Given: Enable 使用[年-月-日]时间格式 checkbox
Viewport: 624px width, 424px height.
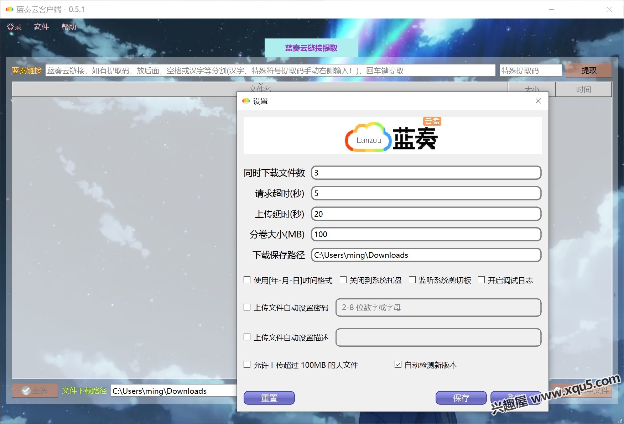Looking at the screenshot, I should coord(247,280).
